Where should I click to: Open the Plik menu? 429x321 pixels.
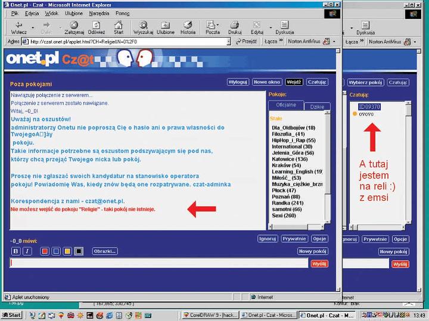[14, 13]
